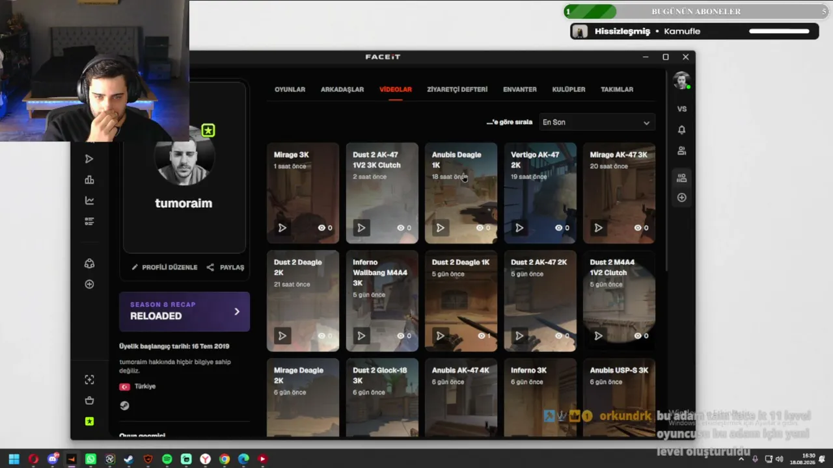Open the Anubis USP-S 3K video card

pyautogui.click(x=619, y=398)
